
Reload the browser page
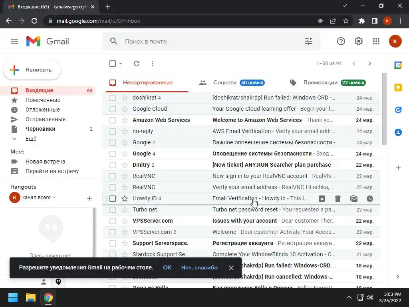34,21
